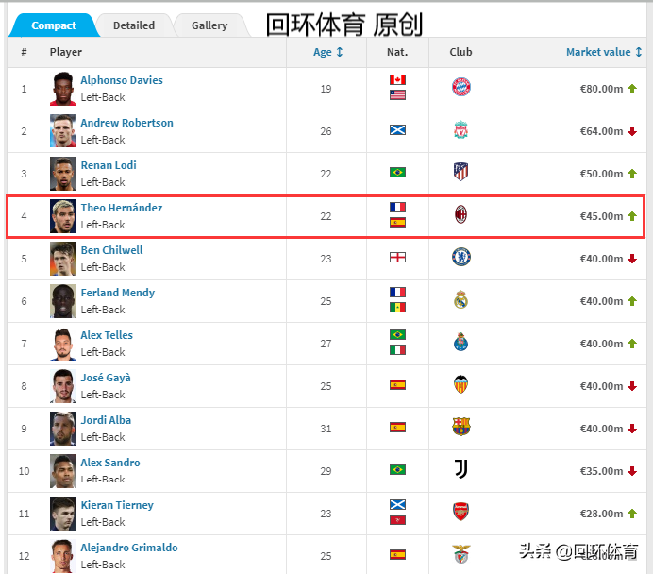Switch to the Gallery tab

coord(209,25)
